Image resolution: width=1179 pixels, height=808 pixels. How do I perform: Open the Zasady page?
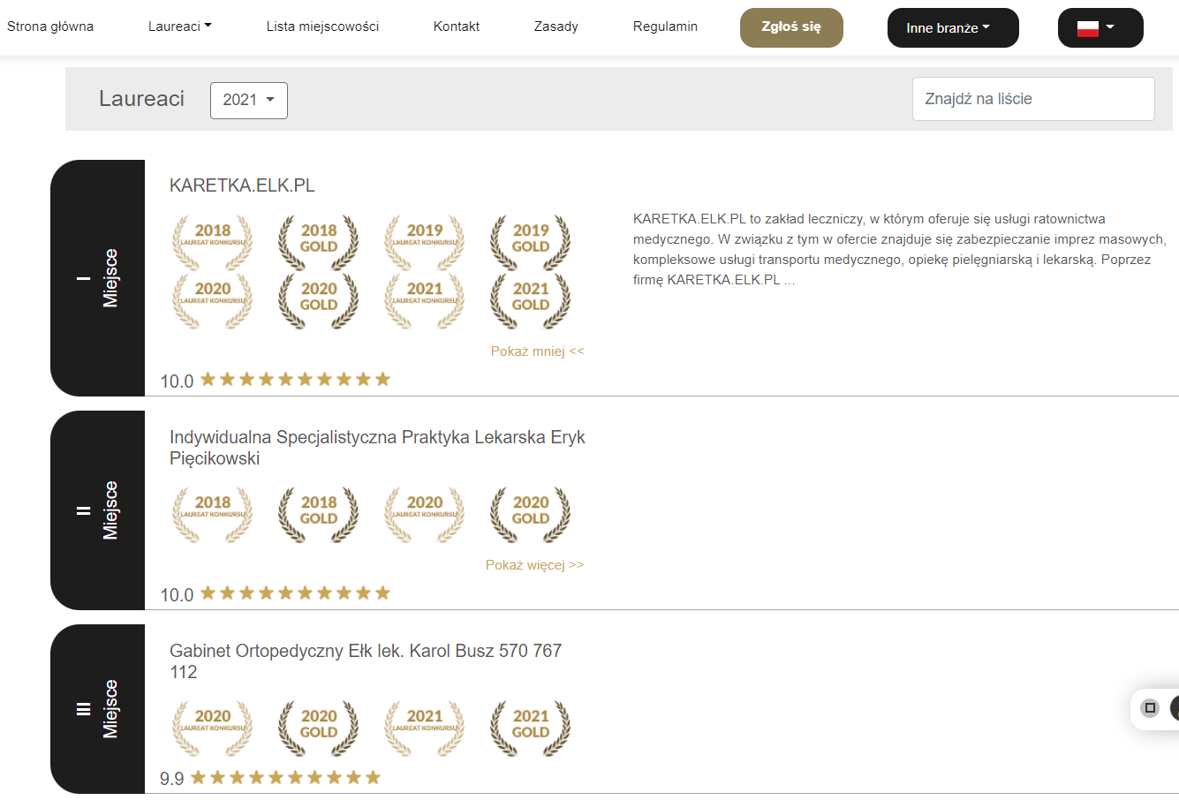(556, 26)
